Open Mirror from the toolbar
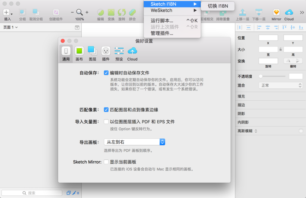This screenshot has height=198, width=306. pyautogui.click(x=276, y=13)
